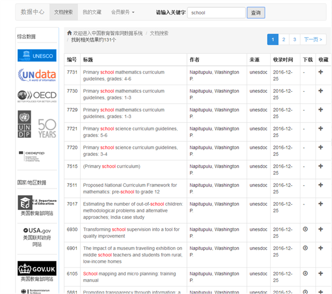Go to 下一页 next page

pyautogui.click(x=313, y=39)
